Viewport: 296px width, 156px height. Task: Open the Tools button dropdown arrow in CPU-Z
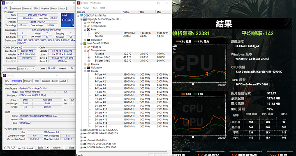(47, 147)
